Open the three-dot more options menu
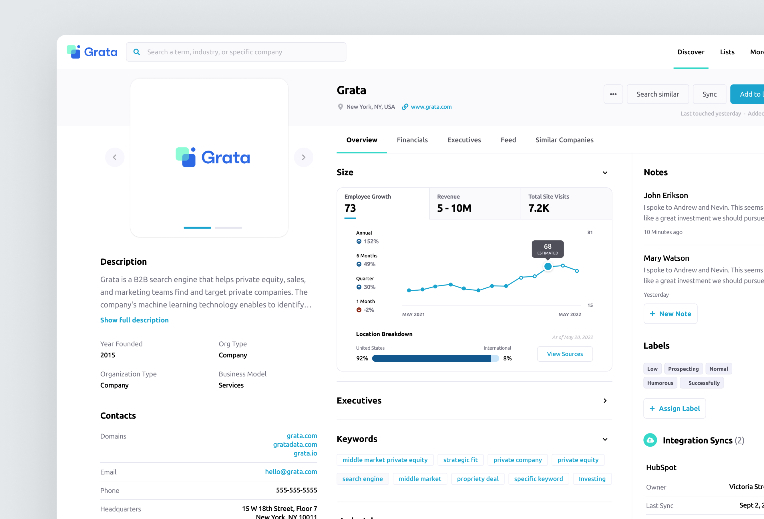This screenshot has width=764, height=519. click(613, 94)
